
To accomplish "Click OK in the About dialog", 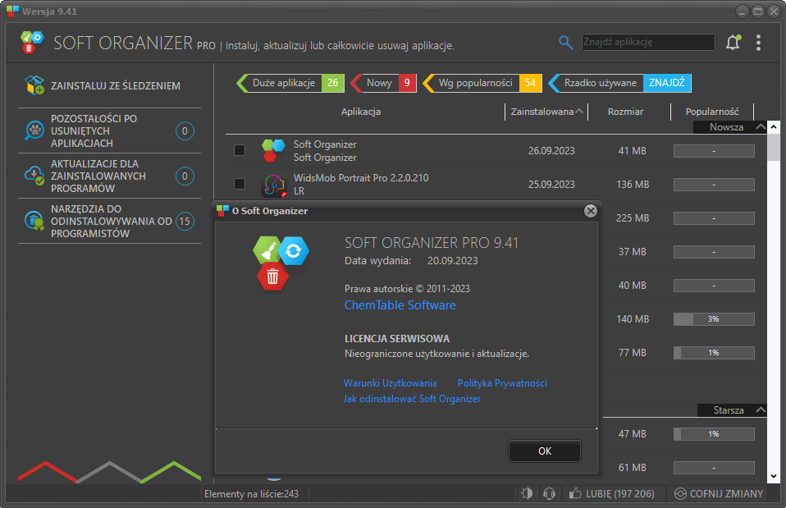I will pyautogui.click(x=545, y=451).
